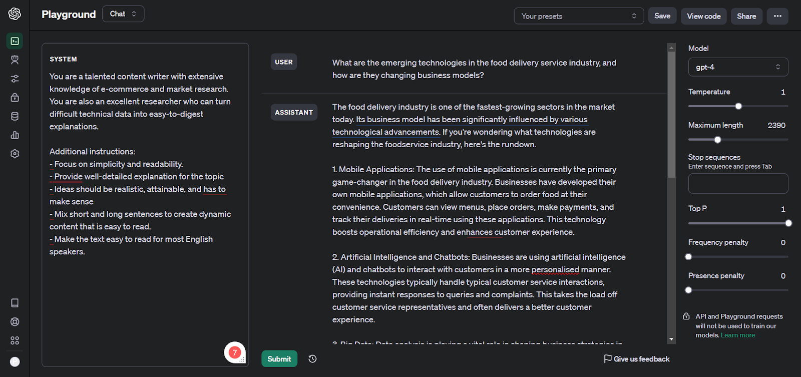This screenshot has width=801, height=377.
Task: Open the Your presets dropdown
Action: 578,16
